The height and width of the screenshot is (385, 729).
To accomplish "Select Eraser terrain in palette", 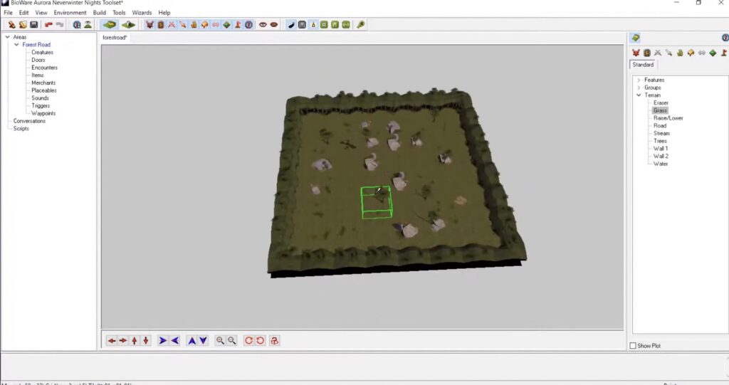I will [x=661, y=102].
